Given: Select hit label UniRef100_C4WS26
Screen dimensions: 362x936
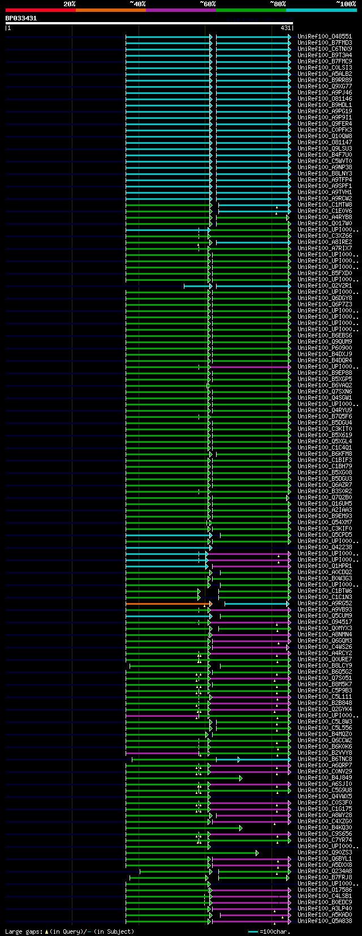Looking at the screenshot, I should click(325, 647).
